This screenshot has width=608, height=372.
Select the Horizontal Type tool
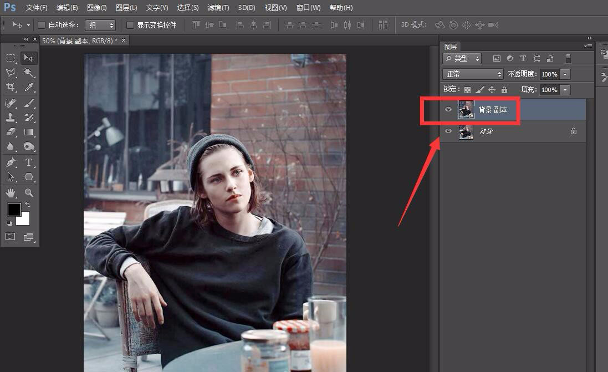tap(29, 162)
